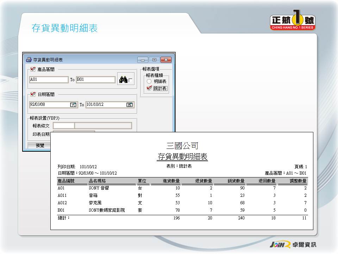Click the product range end field B01
Image resolution: width=338 pixels, height=254 pixels.
[x=96, y=80]
